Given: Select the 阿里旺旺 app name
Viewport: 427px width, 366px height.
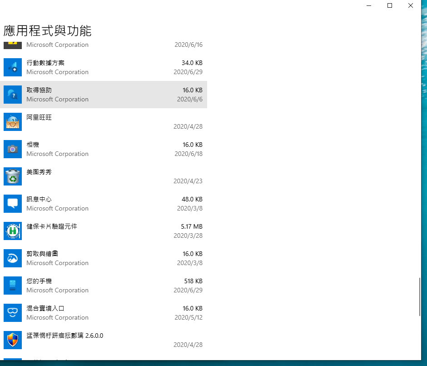Looking at the screenshot, I should [x=39, y=117].
